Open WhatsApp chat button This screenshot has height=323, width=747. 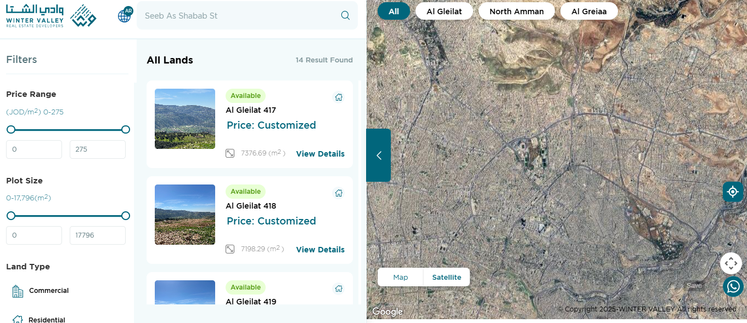733,286
